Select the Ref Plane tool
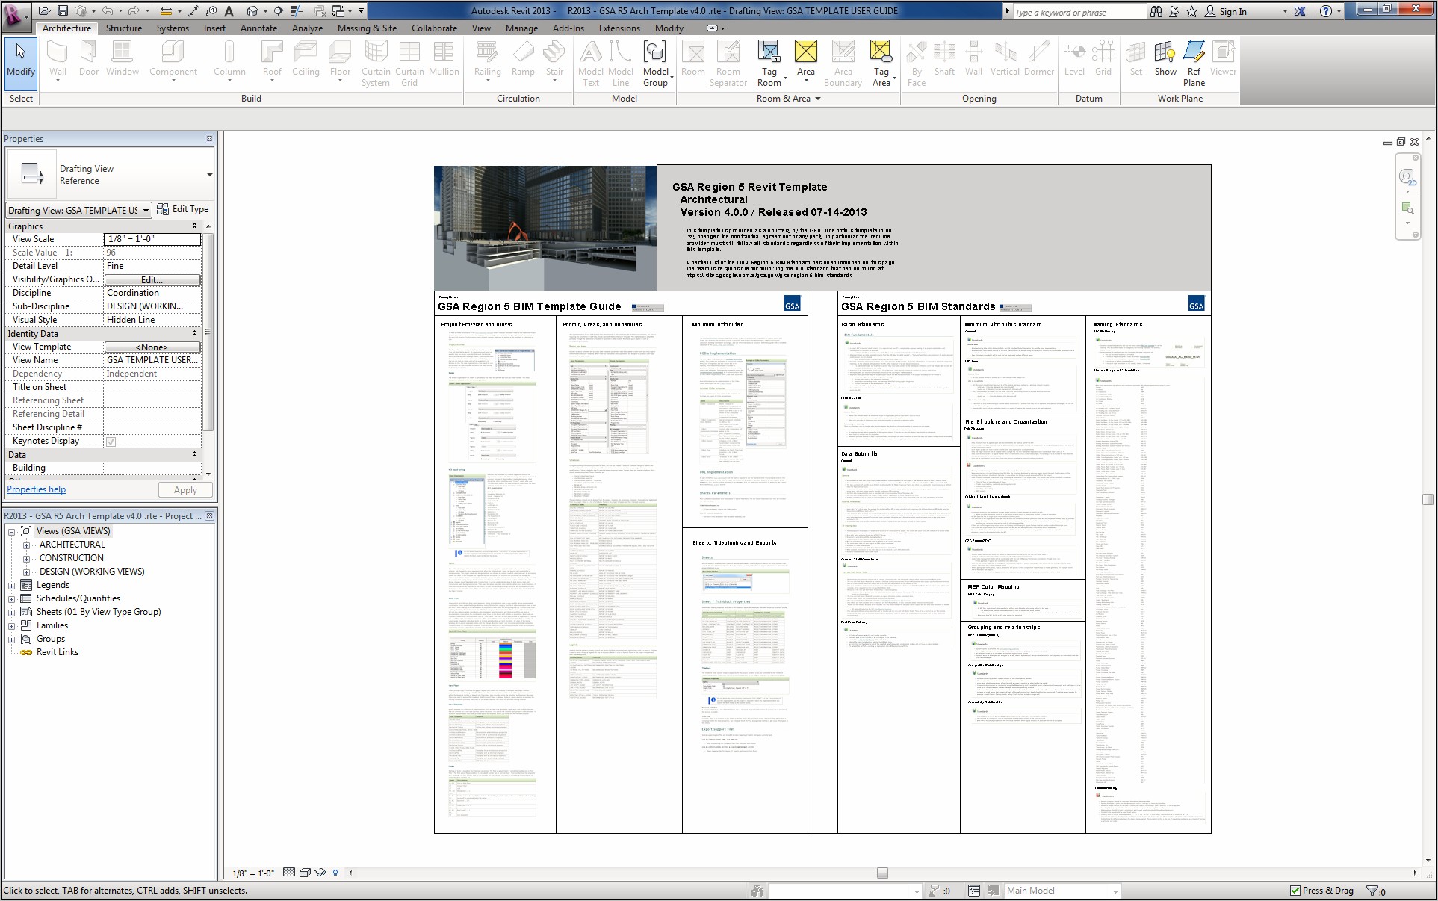Image resolution: width=1438 pixels, height=901 pixels. point(1194,64)
